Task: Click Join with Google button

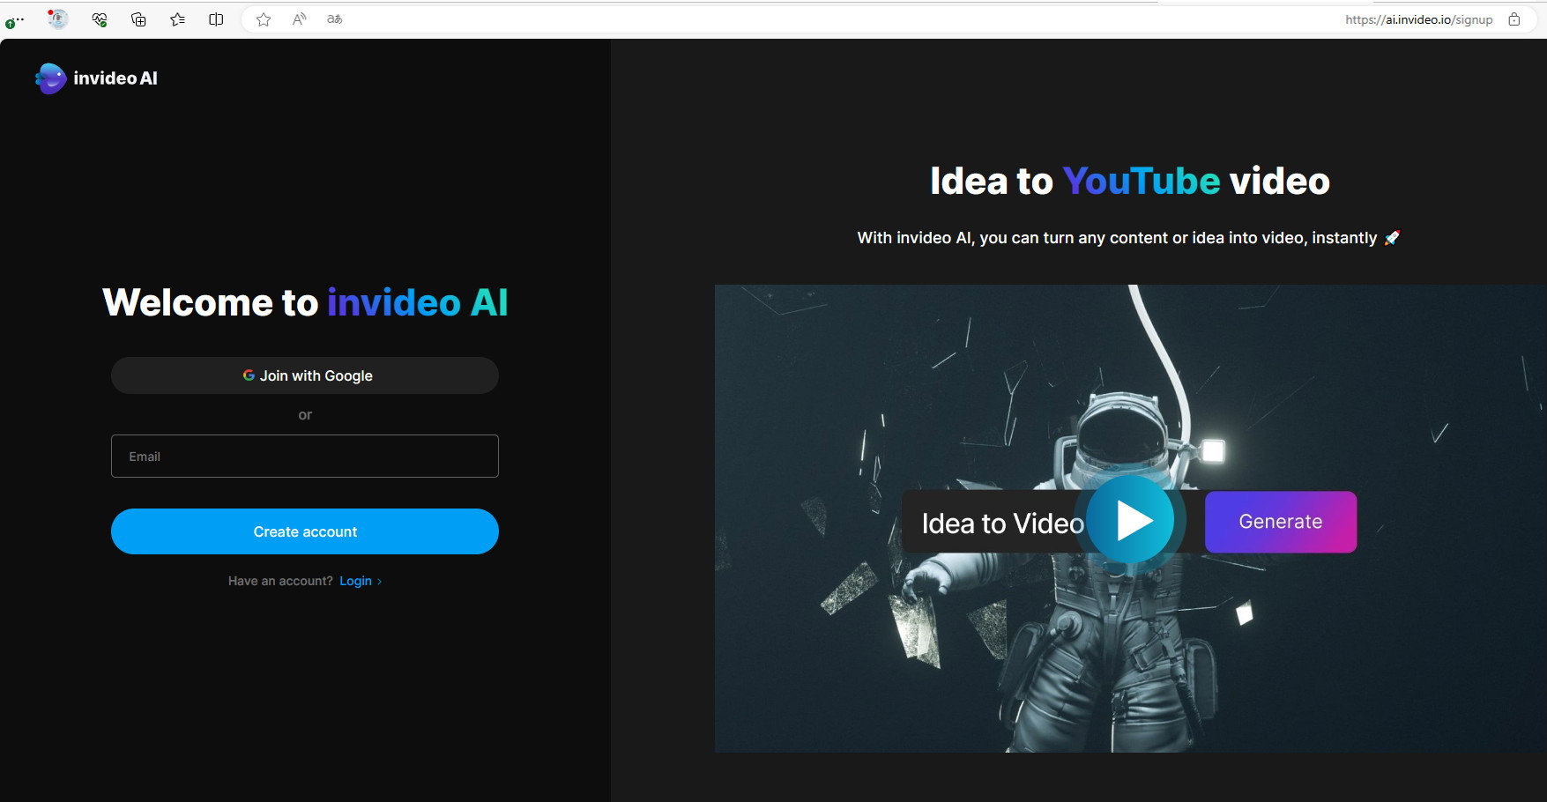Action: [305, 375]
